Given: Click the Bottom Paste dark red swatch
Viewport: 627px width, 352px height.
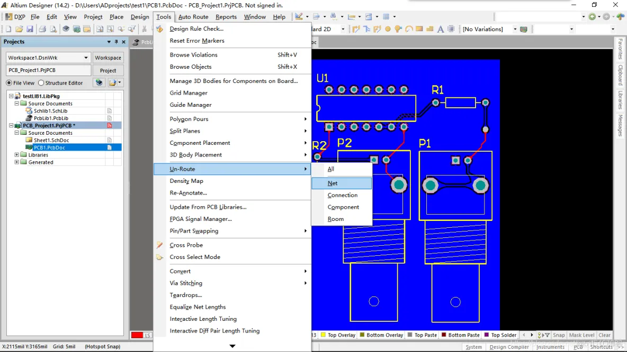Looking at the screenshot, I should coord(444,335).
